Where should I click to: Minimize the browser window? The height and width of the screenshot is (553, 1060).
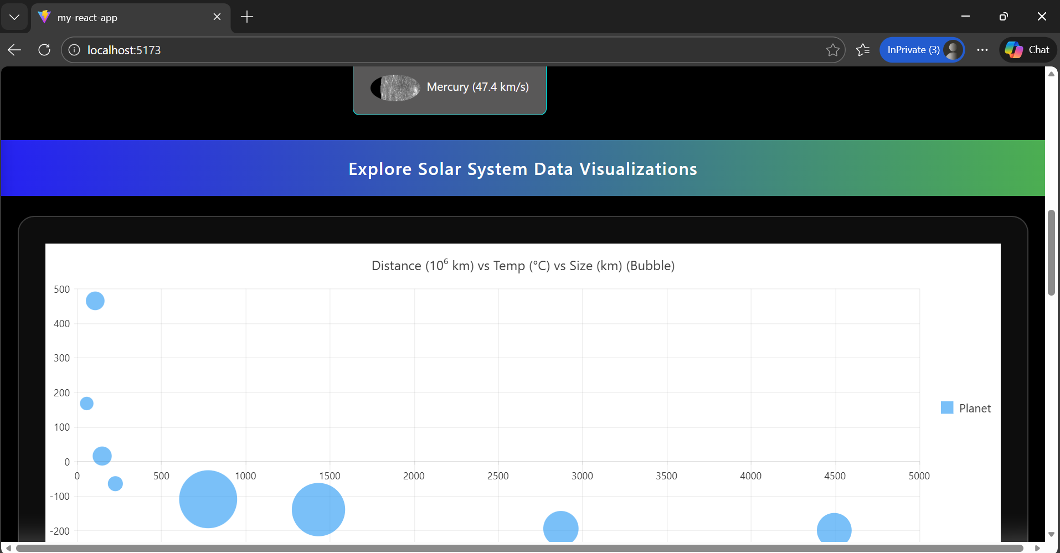pos(965,17)
